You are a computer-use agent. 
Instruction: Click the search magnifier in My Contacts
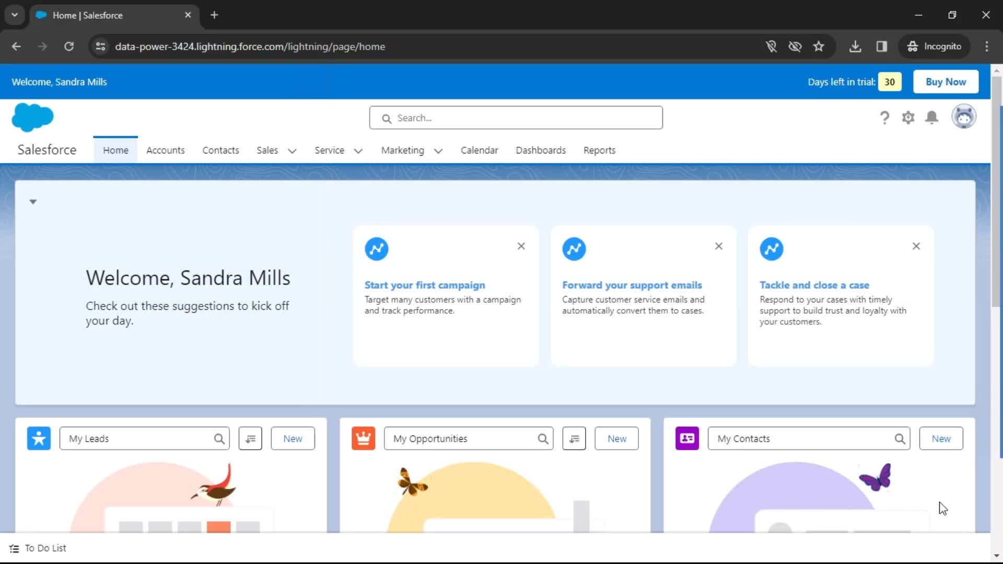tap(900, 439)
